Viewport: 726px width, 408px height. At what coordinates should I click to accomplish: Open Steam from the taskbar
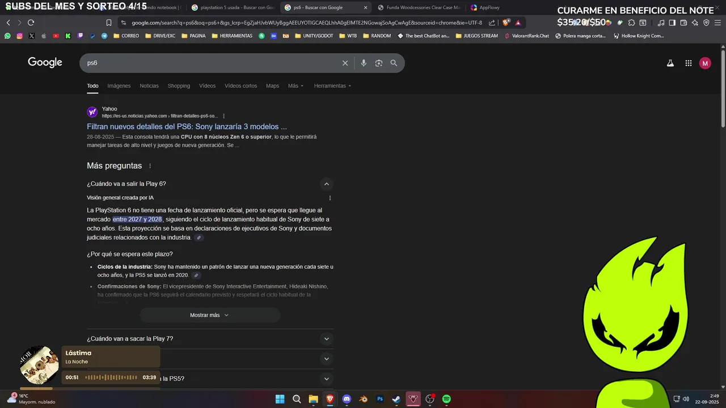pyautogui.click(x=396, y=399)
